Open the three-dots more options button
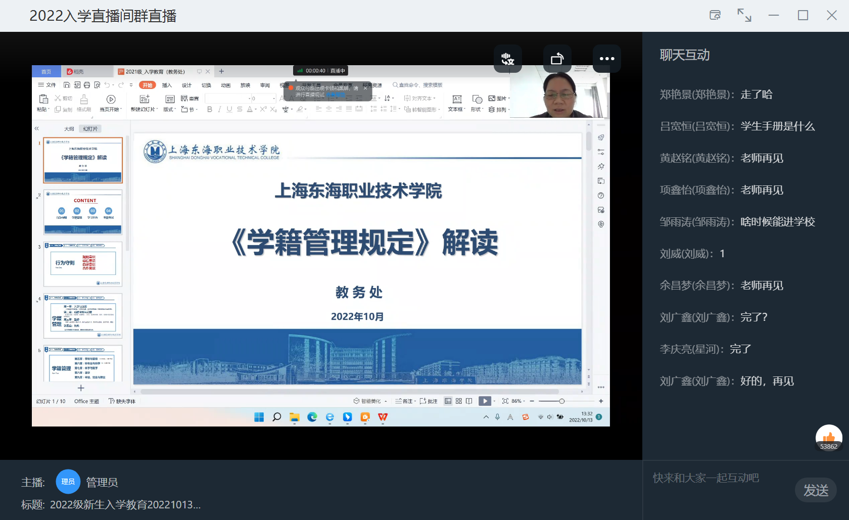This screenshot has height=520, width=849. tap(606, 59)
